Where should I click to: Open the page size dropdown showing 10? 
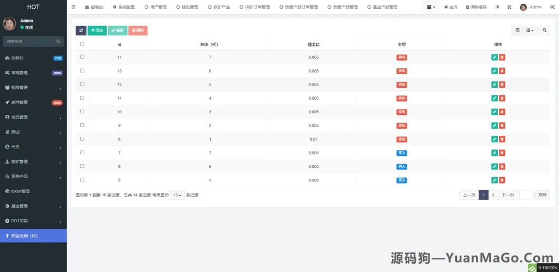point(177,195)
